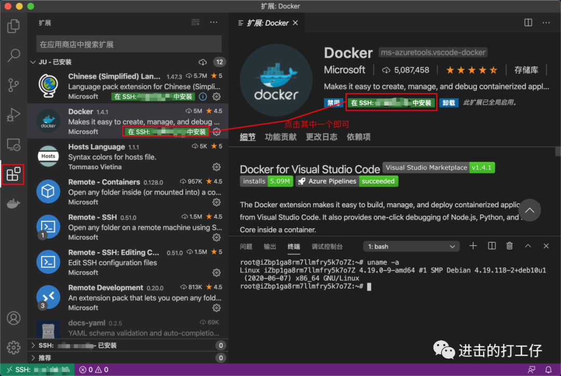Image resolution: width=561 pixels, height=376 pixels.
Task: Open the '1: bash' terminal selector dropdown
Action: [x=411, y=246]
